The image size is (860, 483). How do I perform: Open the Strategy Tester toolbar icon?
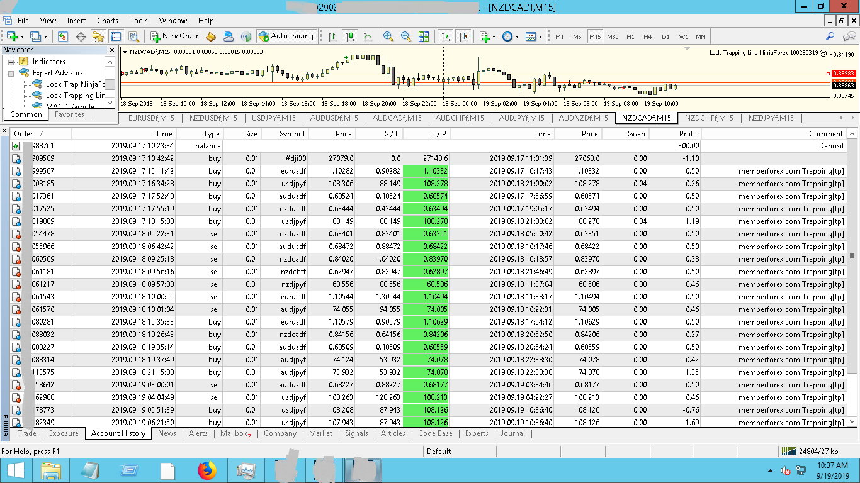coord(133,36)
